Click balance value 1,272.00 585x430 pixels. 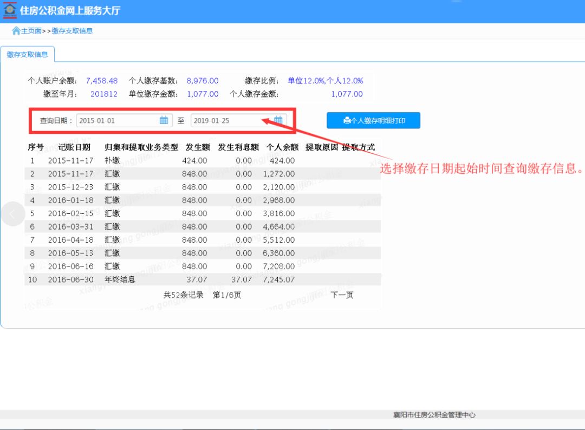click(x=279, y=174)
